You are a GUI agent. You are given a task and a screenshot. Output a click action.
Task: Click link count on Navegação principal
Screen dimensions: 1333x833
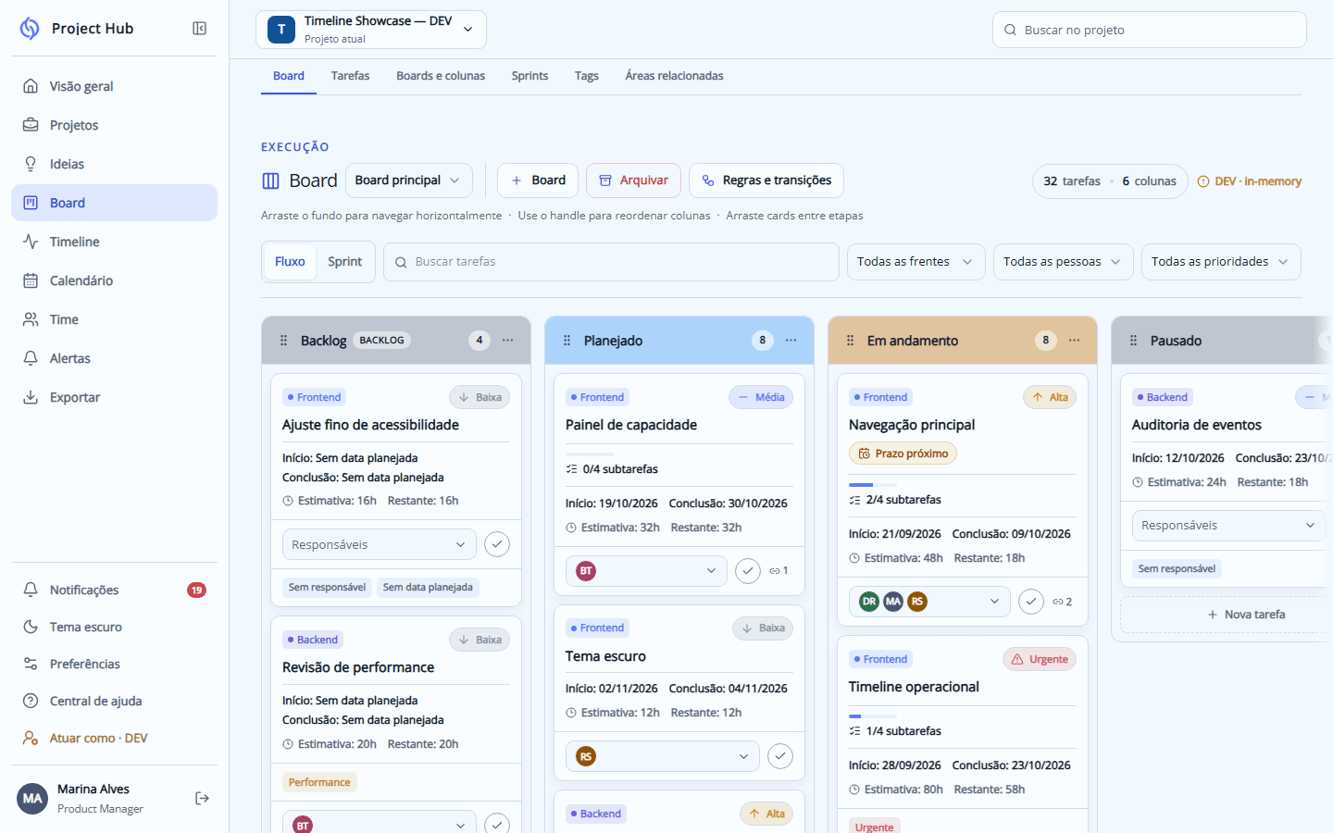[1062, 602]
